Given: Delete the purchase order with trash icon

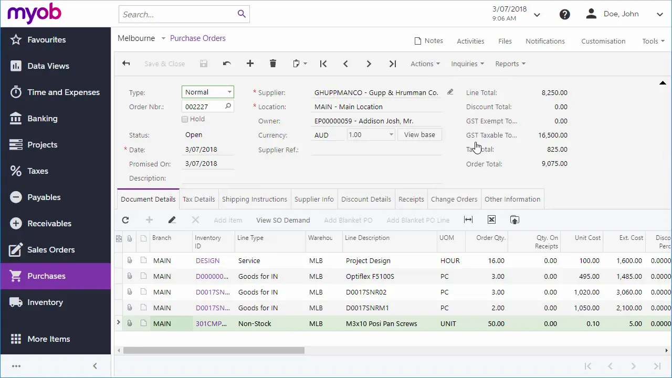Looking at the screenshot, I should point(273,64).
